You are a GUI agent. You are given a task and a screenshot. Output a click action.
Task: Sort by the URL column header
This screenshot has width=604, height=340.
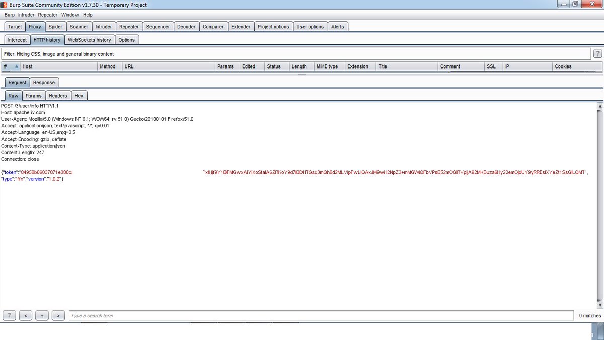tap(168, 66)
